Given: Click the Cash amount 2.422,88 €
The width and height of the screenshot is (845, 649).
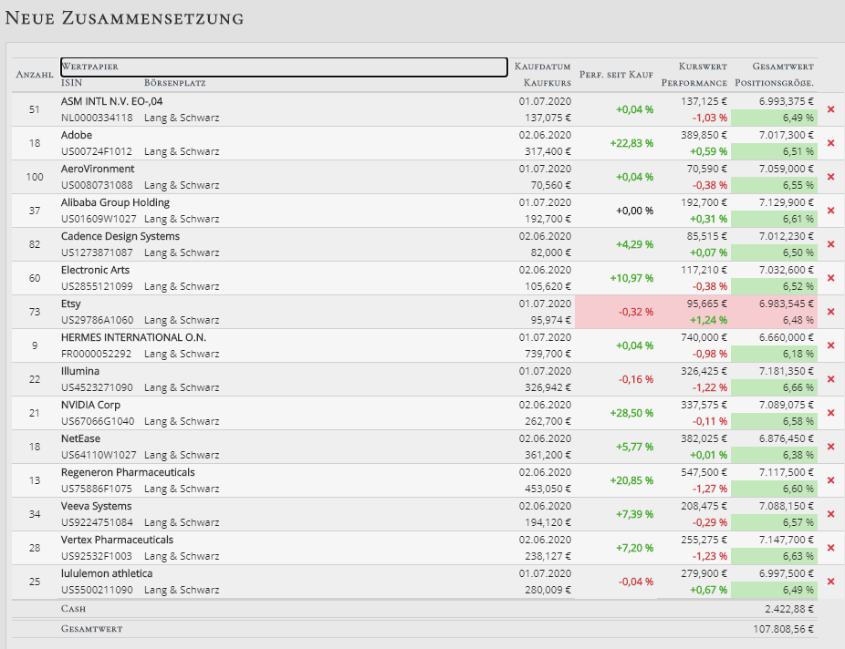Looking at the screenshot, I should (789, 609).
